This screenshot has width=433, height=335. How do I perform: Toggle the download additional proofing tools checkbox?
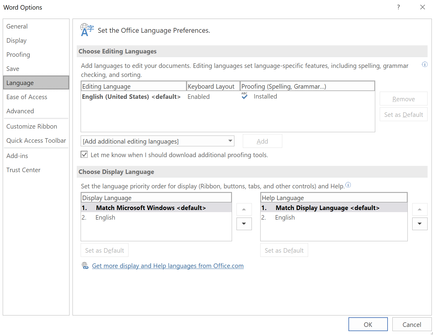coord(84,155)
